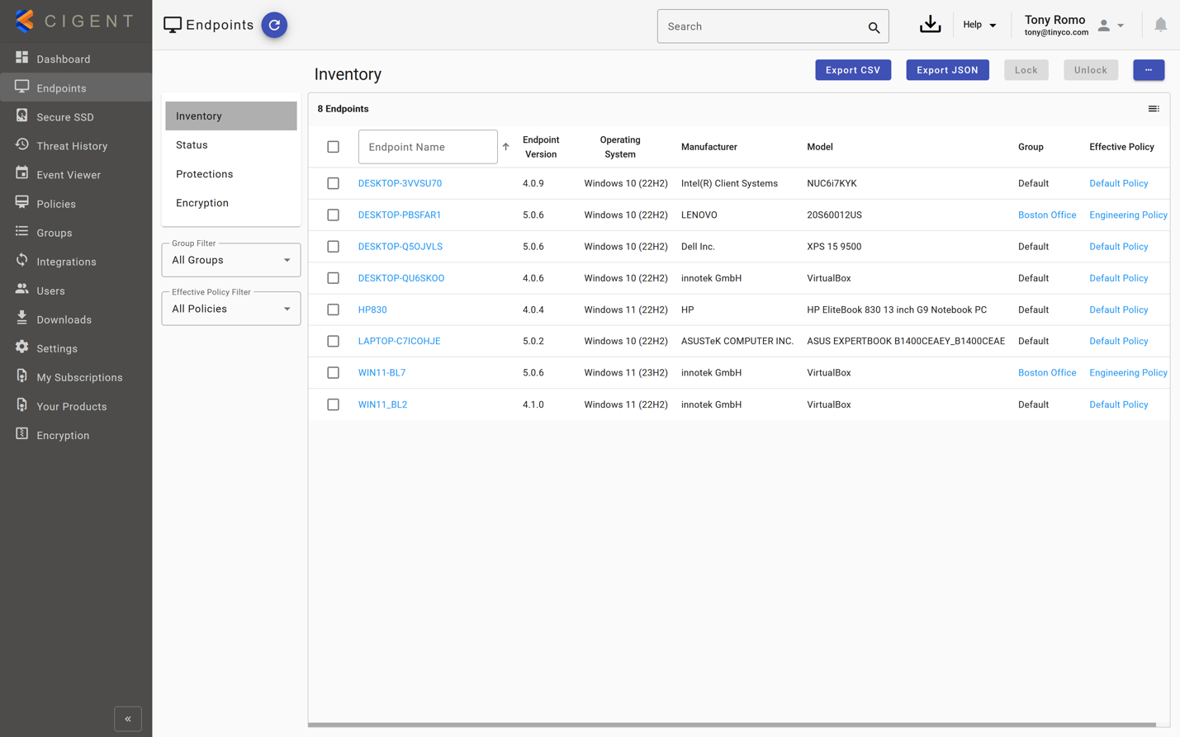Click the horizontal table scrollbar
Viewport: 1180px width, 737px height.
point(732,725)
